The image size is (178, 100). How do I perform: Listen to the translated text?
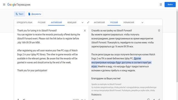pos(93,99)
